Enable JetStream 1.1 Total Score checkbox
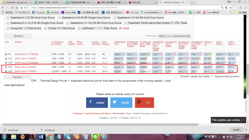249x140 pixels. [80, 28]
